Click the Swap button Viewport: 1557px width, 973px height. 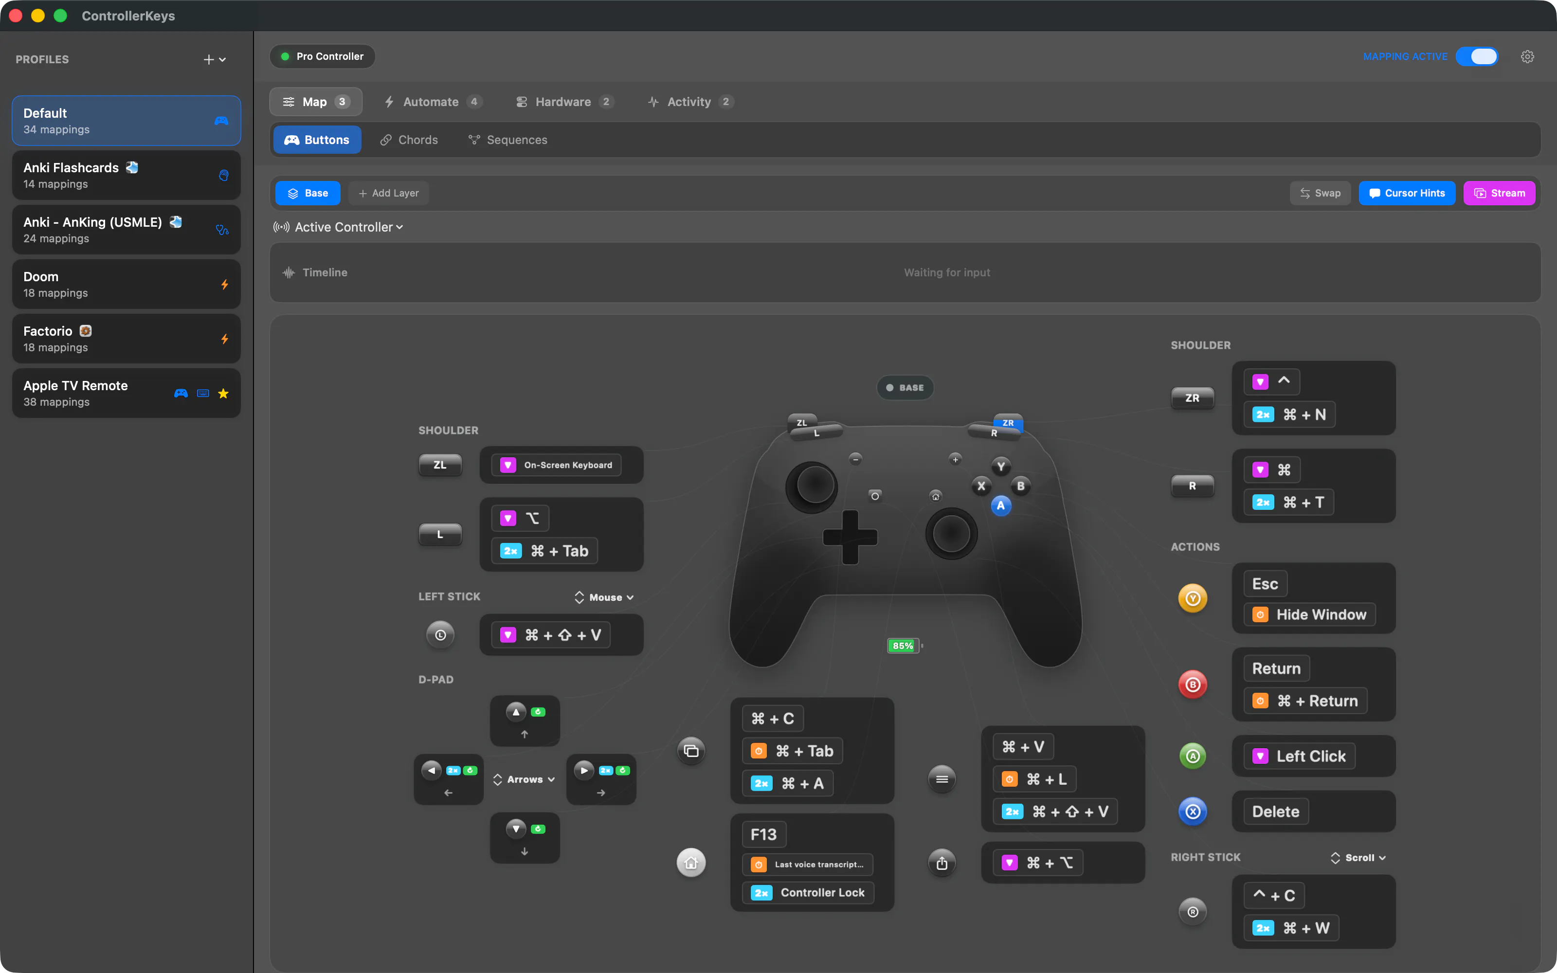[x=1320, y=193]
